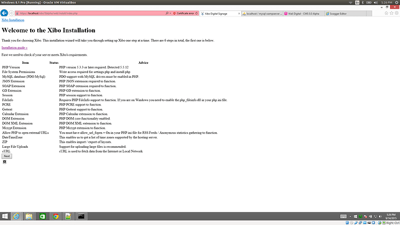Switch to localhost mysql wampserver tab
Screen dimensions: 400x225
point(263,13)
